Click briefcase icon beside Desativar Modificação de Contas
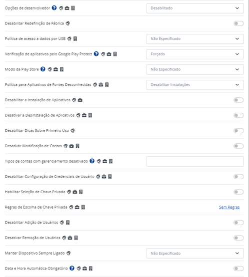Screen dimensions: 249x277 pos(71,146)
